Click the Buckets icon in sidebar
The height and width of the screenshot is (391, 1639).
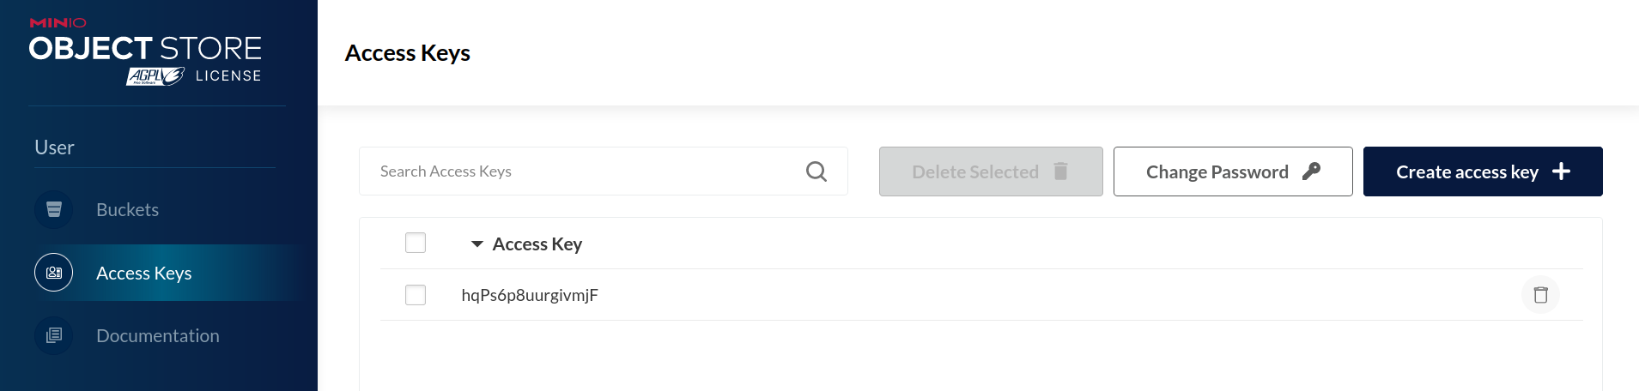click(x=54, y=210)
